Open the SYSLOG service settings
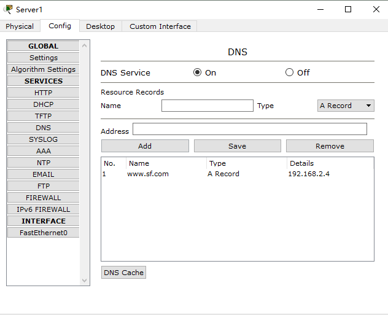388x315 pixels. click(44, 139)
